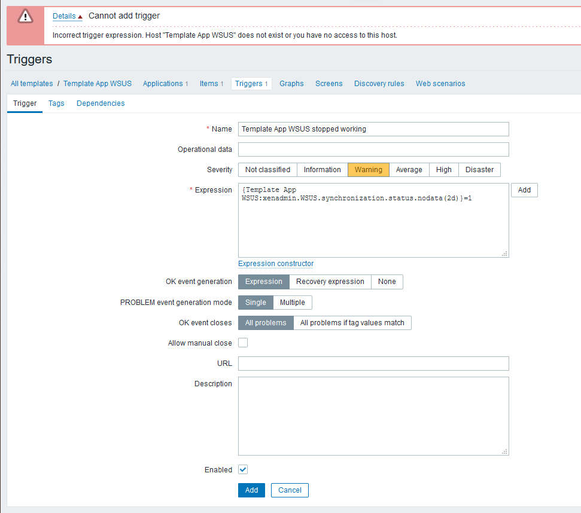
Task: Click into the Operational data field
Action: coord(373,149)
